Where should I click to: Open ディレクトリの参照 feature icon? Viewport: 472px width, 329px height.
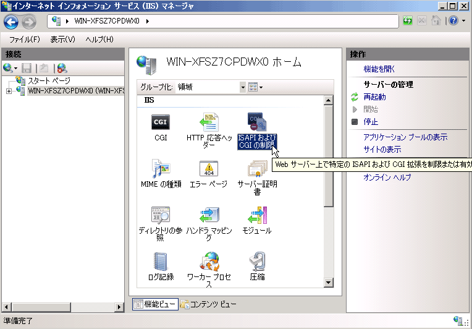tap(161, 215)
